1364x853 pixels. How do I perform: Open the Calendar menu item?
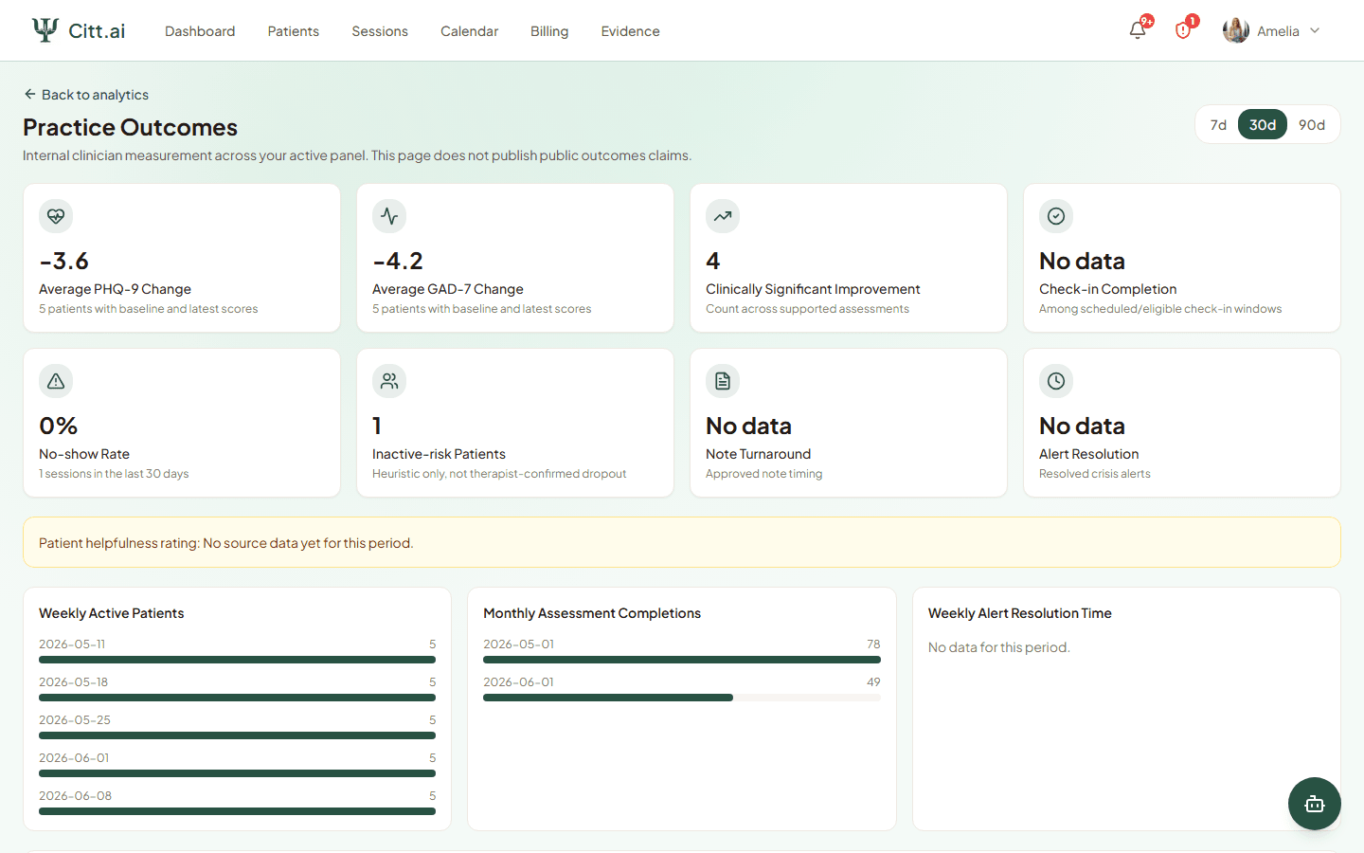click(x=469, y=31)
